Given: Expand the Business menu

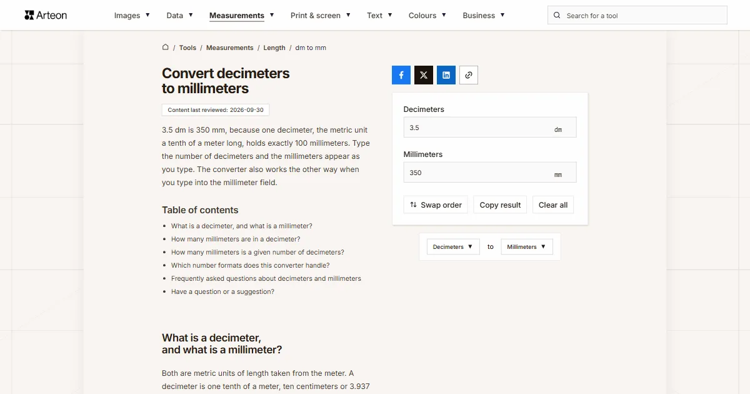Looking at the screenshot, I should point(484,16).
